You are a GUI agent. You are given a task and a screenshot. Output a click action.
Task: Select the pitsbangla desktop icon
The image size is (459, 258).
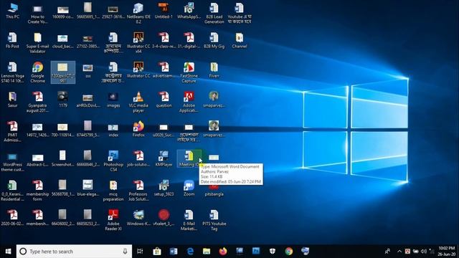(x=214, y=189)
